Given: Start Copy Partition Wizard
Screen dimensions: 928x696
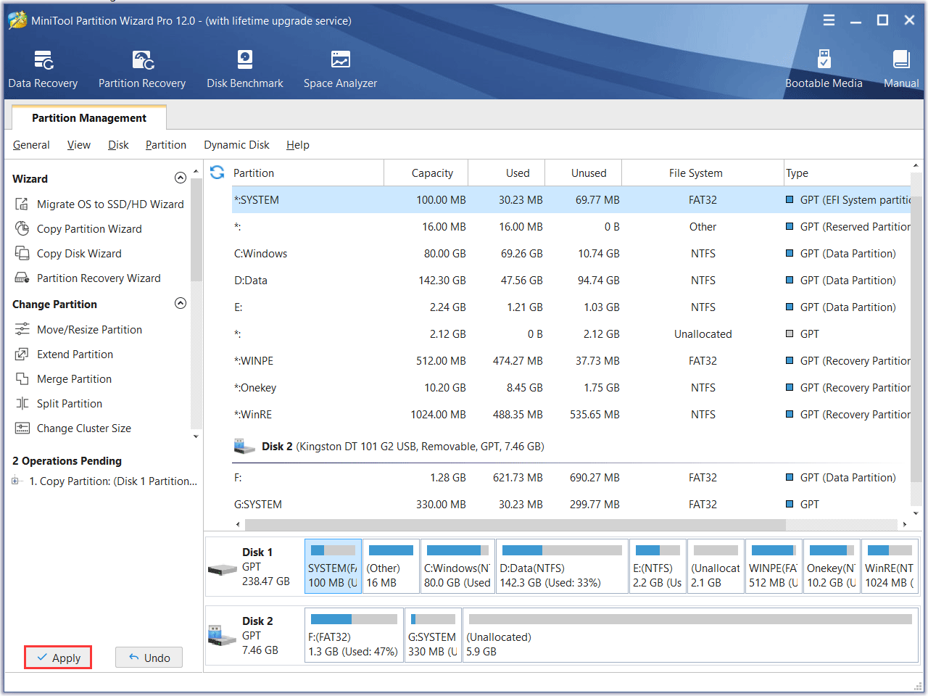Looking at the screenshot, I should click(x=78, y=229).
